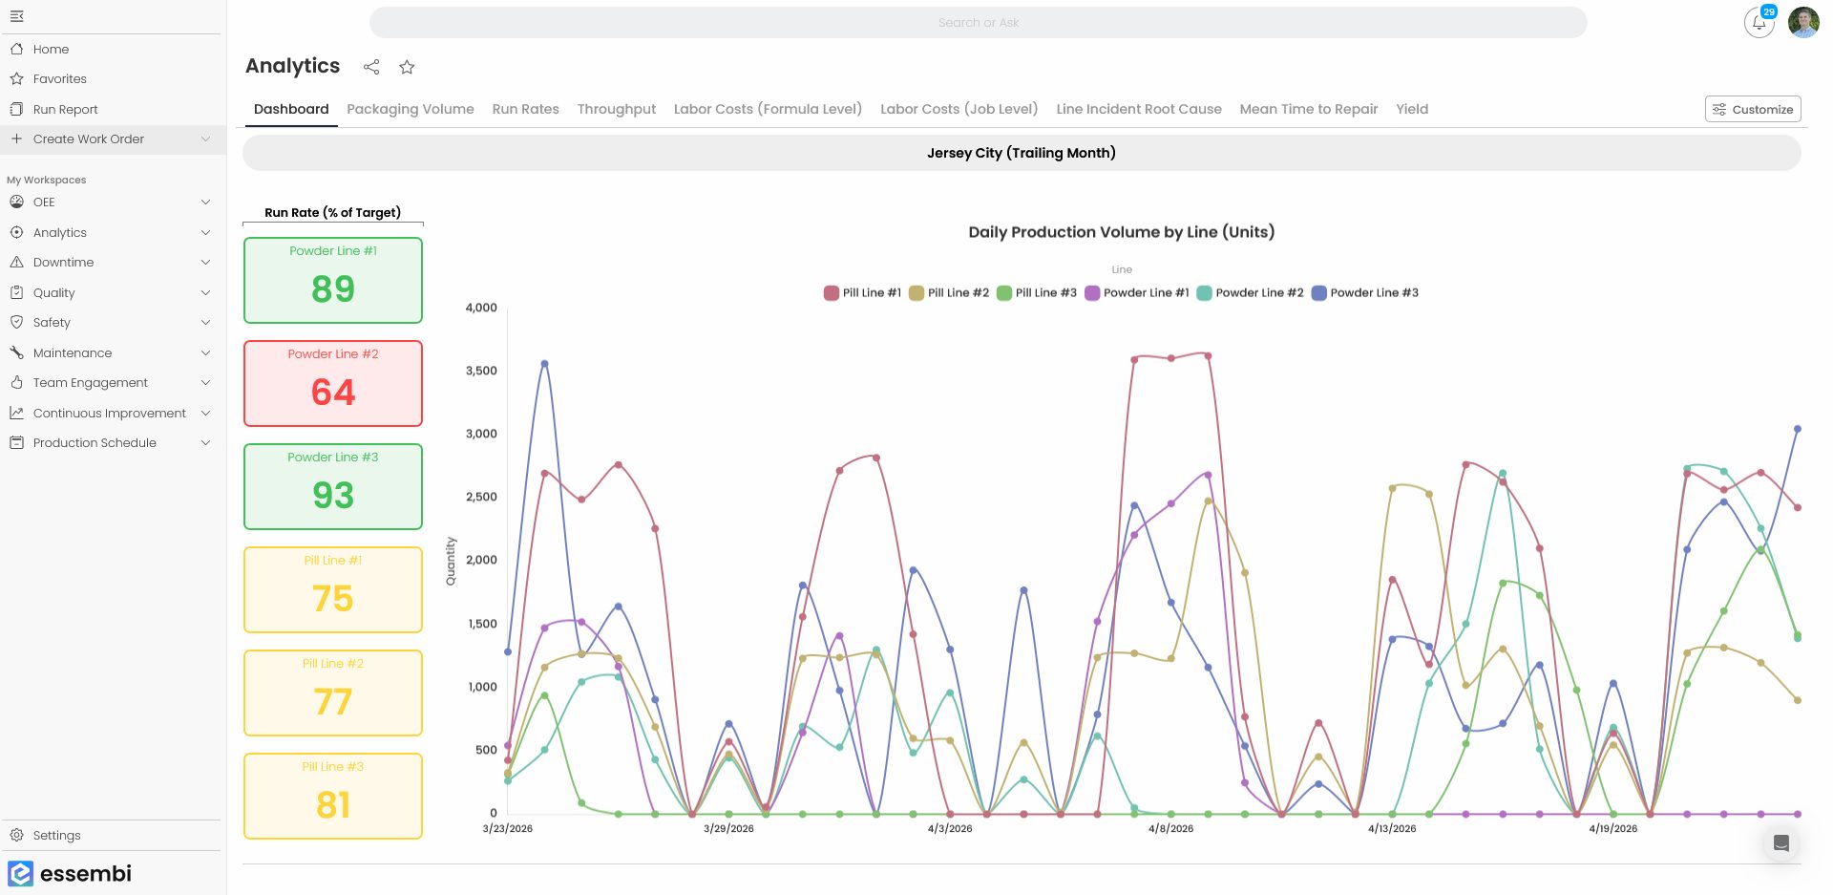This screenshot has width=1833, height=895.
Task: Expand the Production Schedule chevron
Action: (x=205, y=442)
